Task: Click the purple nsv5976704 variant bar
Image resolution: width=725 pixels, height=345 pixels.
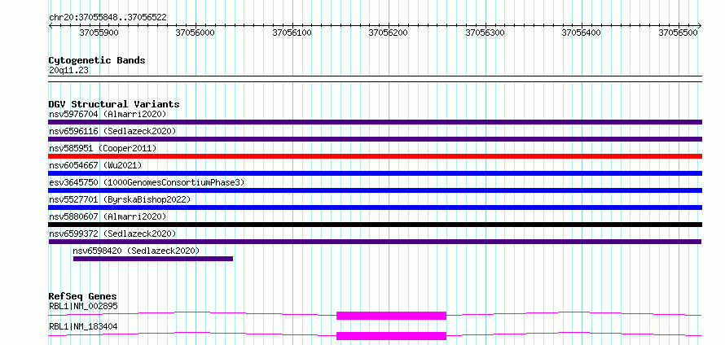Action: pos(375,122)
